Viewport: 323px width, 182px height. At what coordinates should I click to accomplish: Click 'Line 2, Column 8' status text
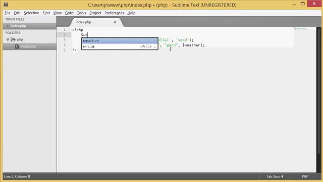tap(17, 176)
